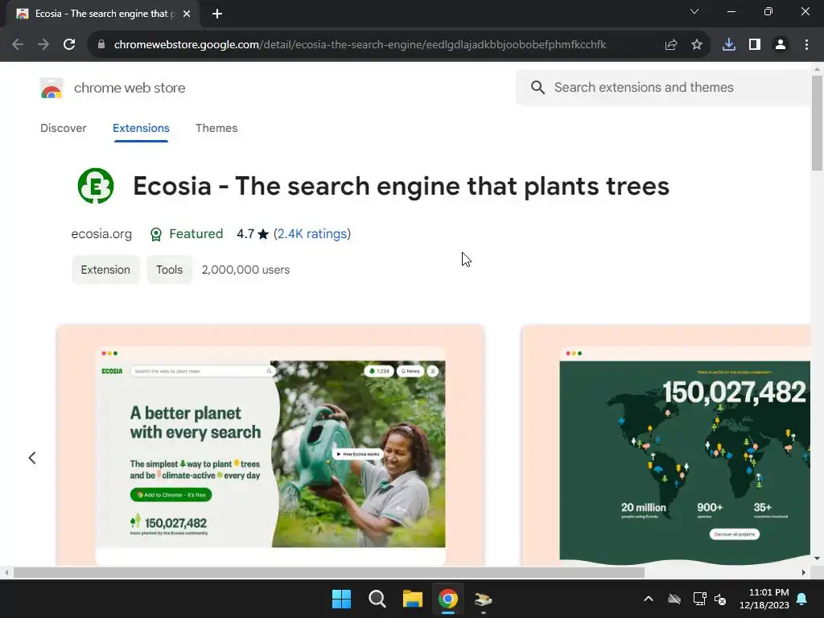
Task: Click the OneDrive cloud tray icon
Action: (x=674, y=599)
